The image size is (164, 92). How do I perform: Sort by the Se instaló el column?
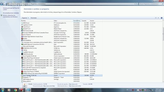coord(77,21)
